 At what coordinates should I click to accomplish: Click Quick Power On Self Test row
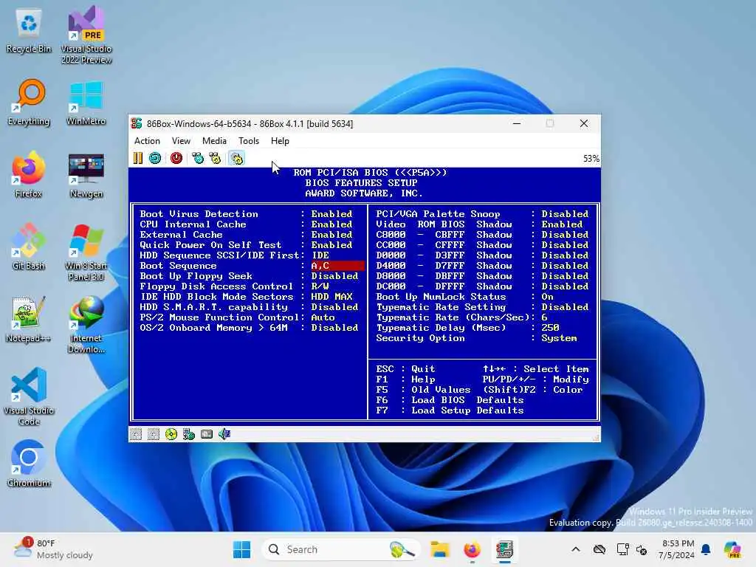pyautogui.click(x=247, y=245)
